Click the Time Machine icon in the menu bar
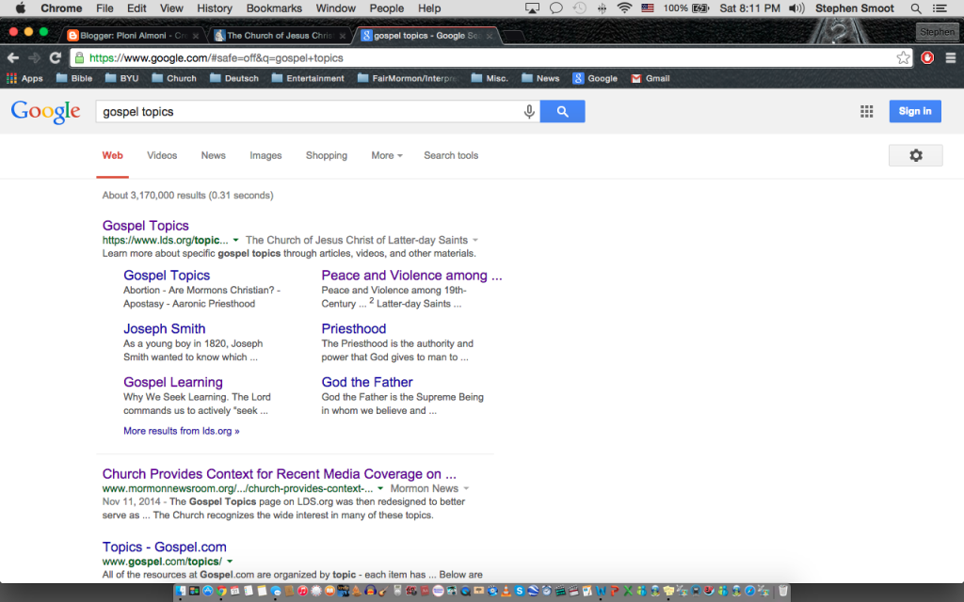The height and width of the screenshot is (602, 964). 579,8
